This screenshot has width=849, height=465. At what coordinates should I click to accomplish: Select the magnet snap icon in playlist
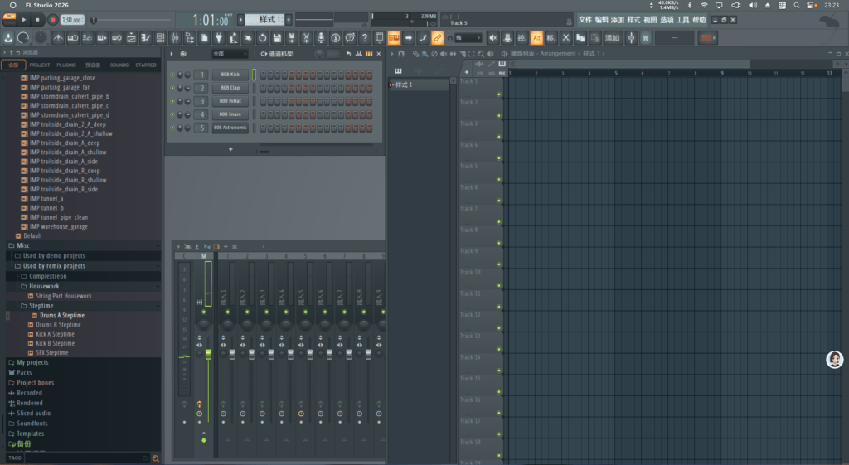pos(401,54)
